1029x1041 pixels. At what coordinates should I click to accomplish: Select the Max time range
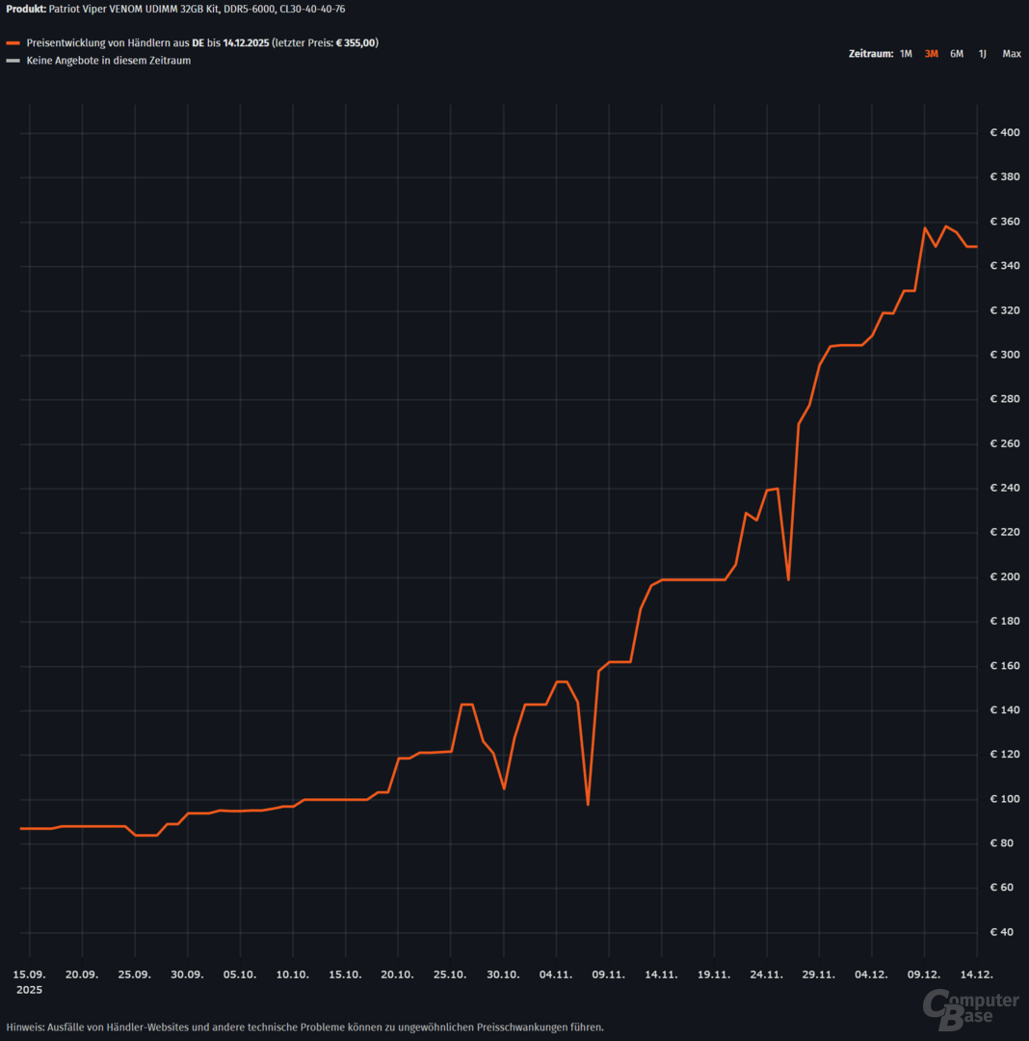[1011, 54]
